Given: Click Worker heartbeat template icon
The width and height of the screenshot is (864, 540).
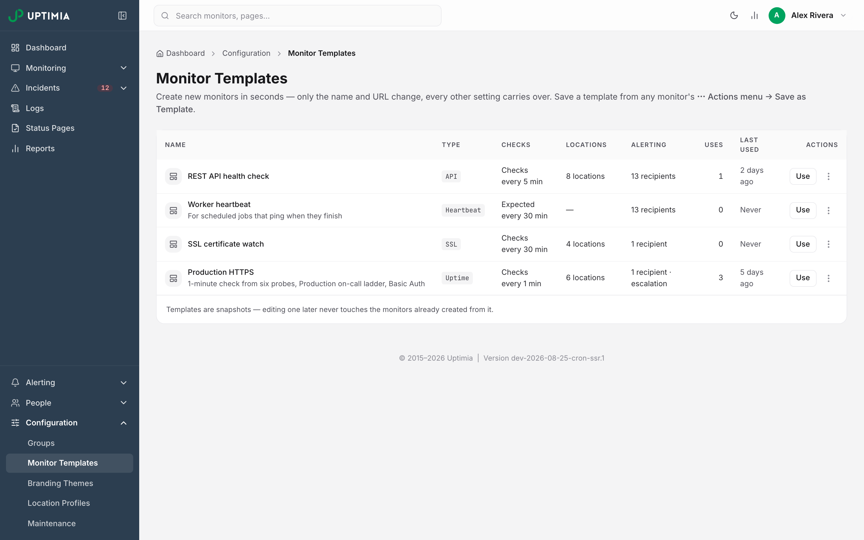Looking at the screenshot, I should point(173,210).
